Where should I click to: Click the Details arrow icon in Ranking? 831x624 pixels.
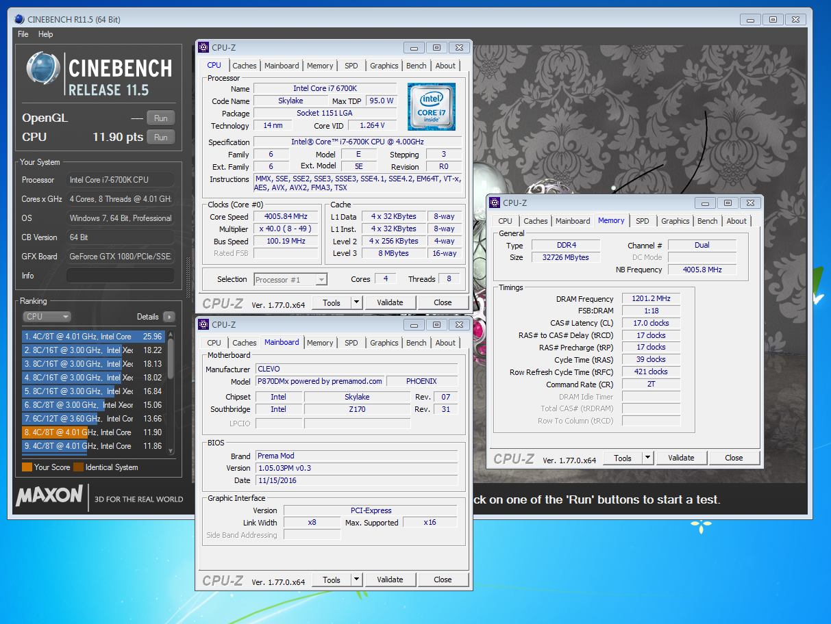pos(169,317)
